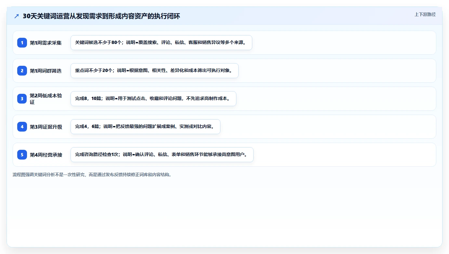449x254 pixels.
Task: Click step number 2 badge
Action: [x=22, y=71]
